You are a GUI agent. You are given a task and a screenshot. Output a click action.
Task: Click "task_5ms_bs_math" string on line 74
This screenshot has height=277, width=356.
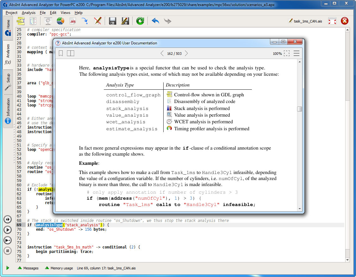[74, 247]
